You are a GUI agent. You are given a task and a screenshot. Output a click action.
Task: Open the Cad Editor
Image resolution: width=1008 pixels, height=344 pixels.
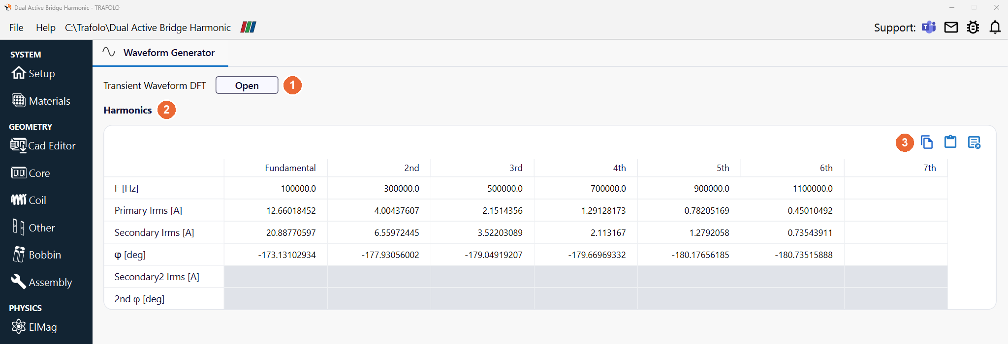coord(43,145)
